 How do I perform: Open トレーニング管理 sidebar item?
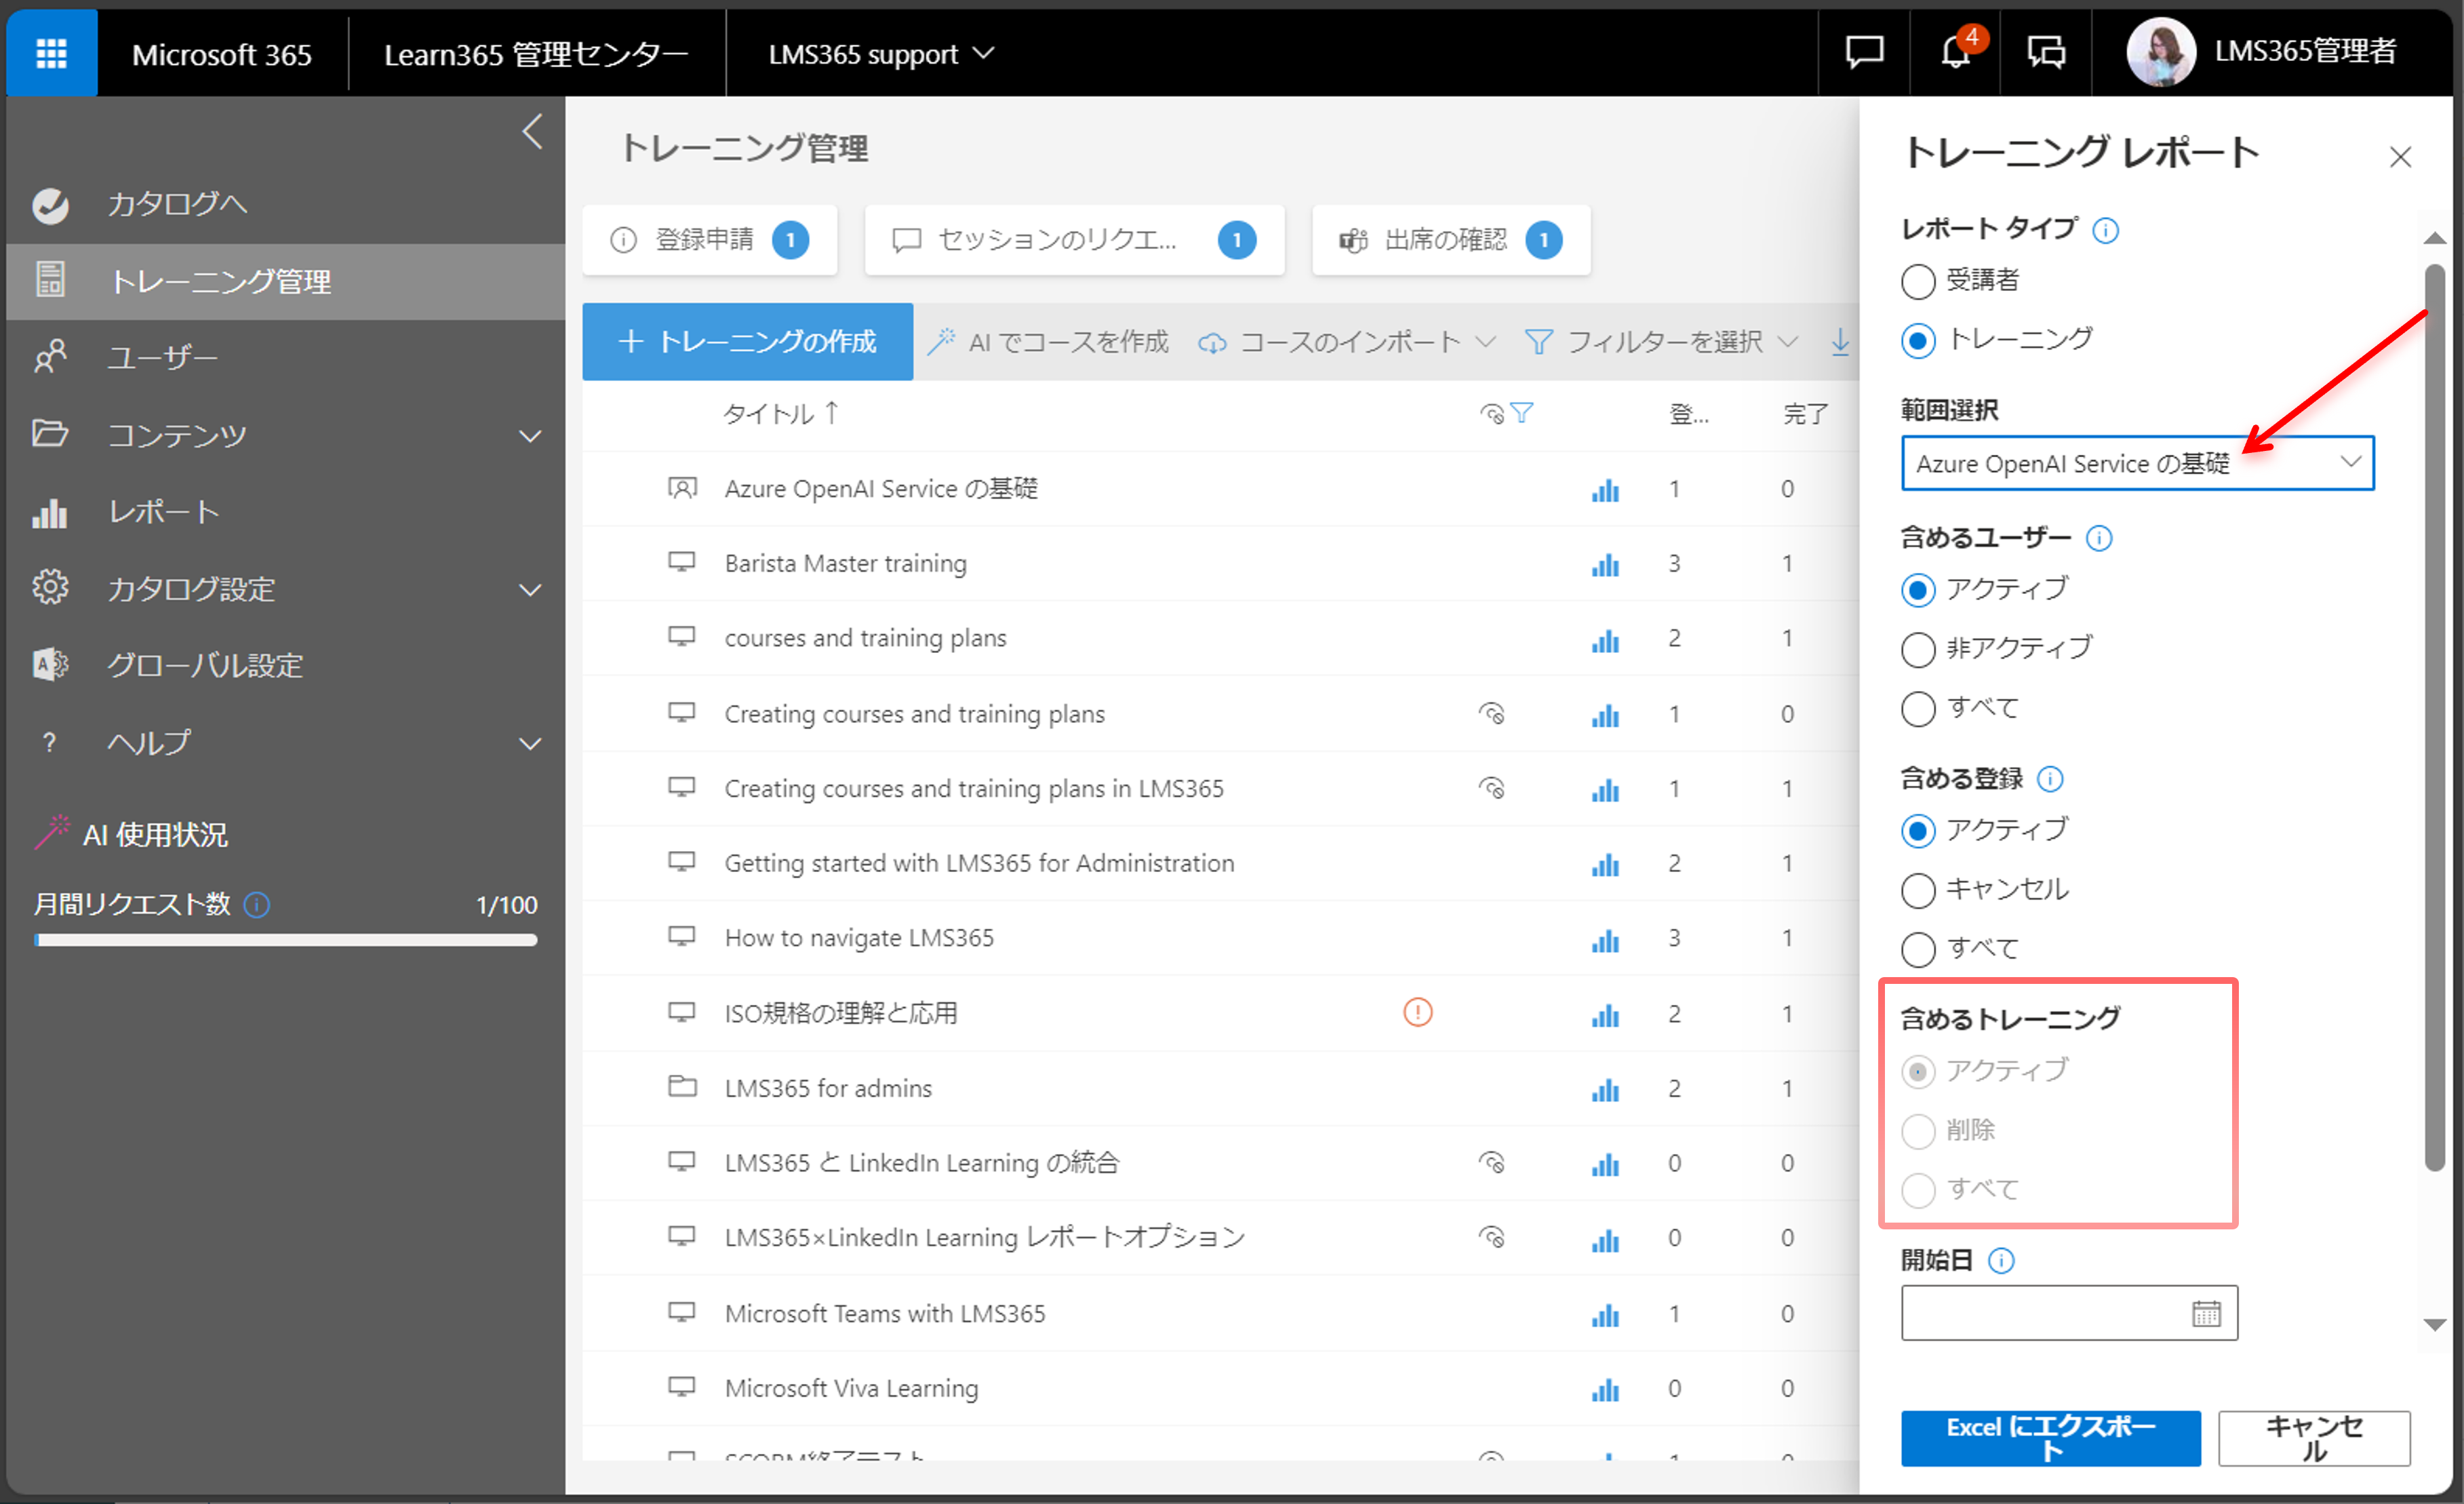pos(285,281)
